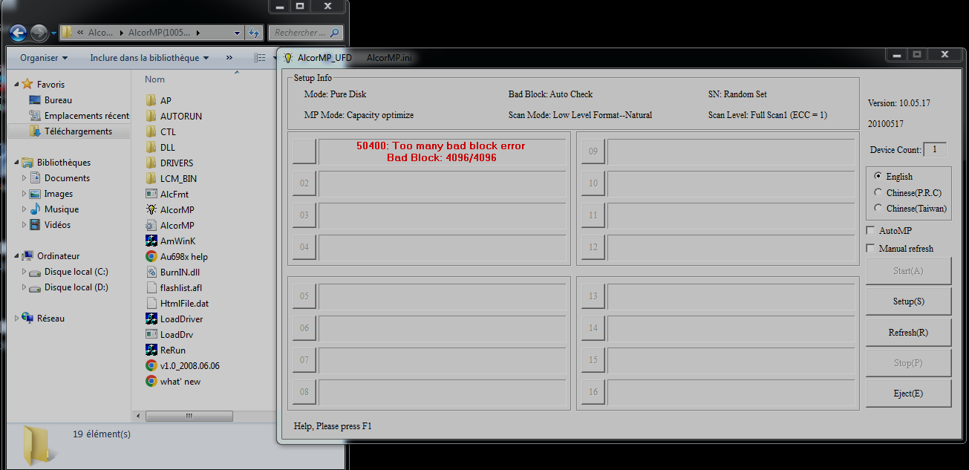Enable the Manual refresh checkbox
The height and width of the screenshot is (470, 969).
click(871, 248)
